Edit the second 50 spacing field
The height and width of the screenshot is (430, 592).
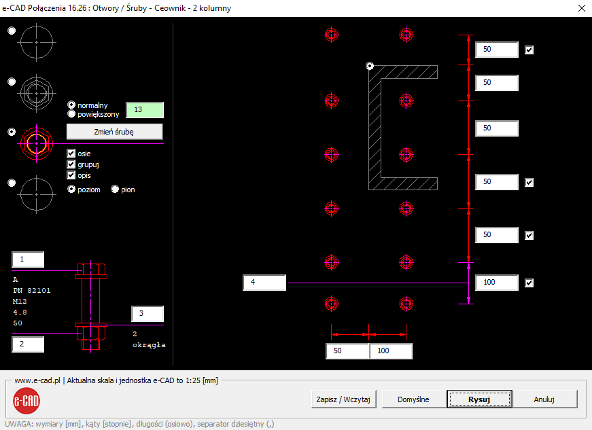(x=496, y=83)
